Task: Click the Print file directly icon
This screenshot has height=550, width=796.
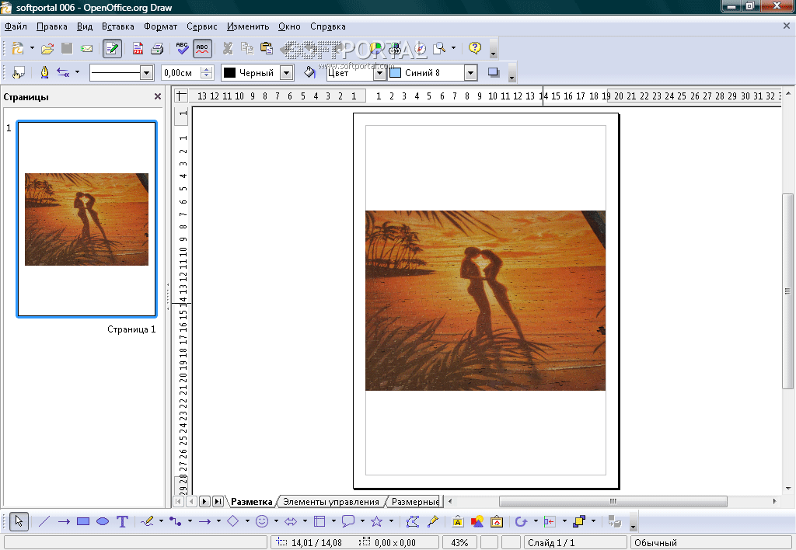Action: pyautogui.click(x=157, y=48)
